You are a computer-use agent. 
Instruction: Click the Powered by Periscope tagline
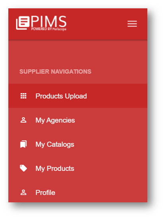(49, 29)
